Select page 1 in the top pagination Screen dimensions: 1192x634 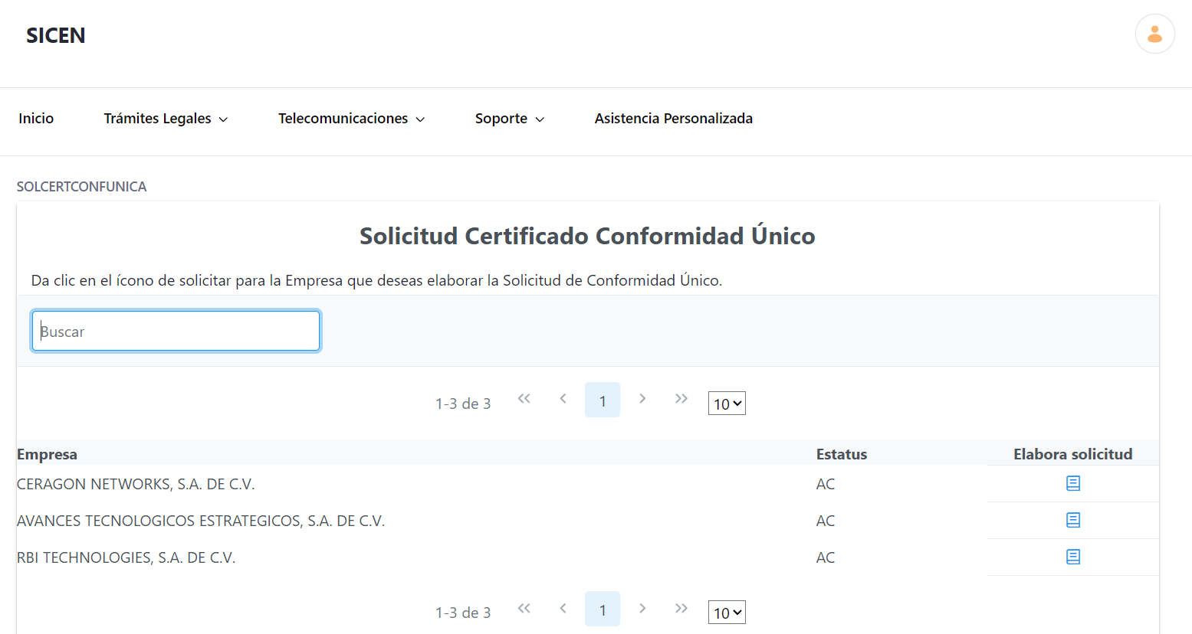tap(603, 399)
